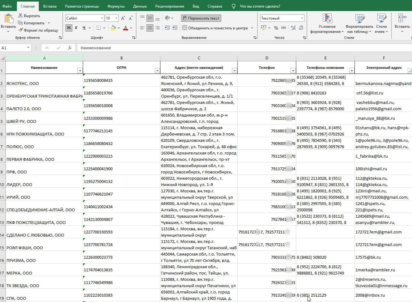Open the Буфер обмена group dialog launcher
Viewport: 412px width, 302px height.
click(x=60, y=38)
